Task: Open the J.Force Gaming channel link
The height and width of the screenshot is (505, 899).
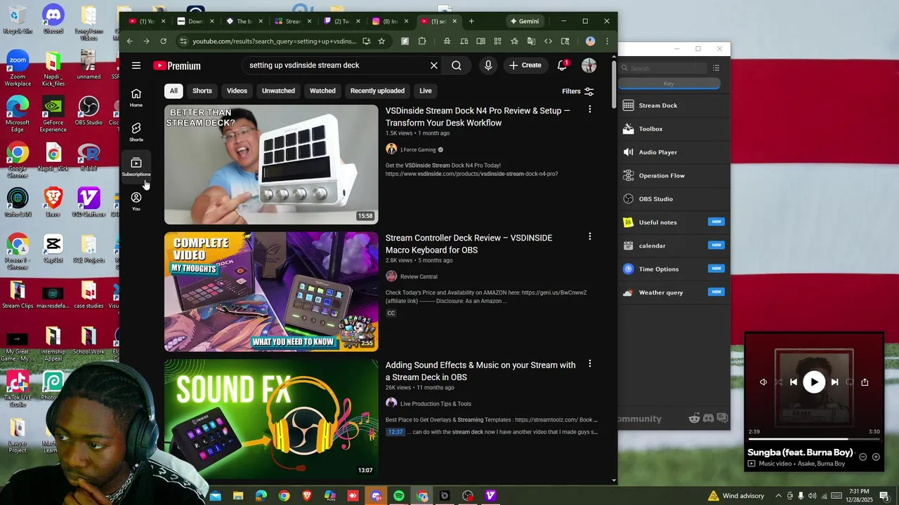Action: [418, 149]
